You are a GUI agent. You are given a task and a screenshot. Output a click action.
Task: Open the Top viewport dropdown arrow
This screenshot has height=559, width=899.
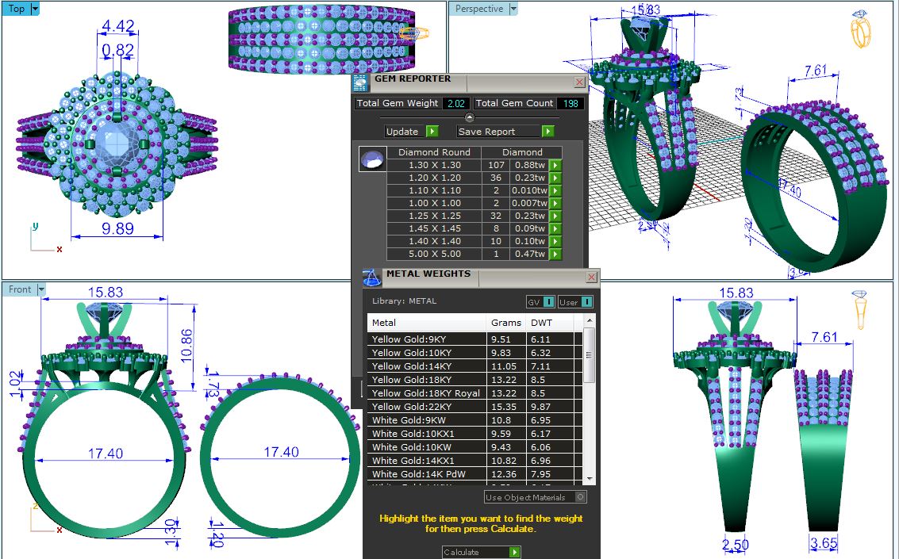coord(35,9)
